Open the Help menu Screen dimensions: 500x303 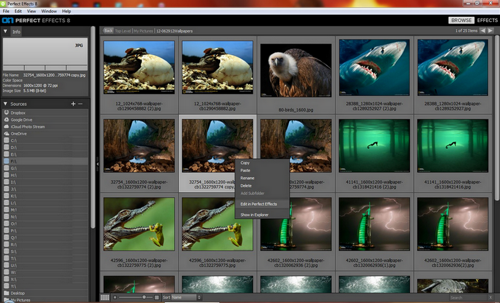(x=67, y=11)
